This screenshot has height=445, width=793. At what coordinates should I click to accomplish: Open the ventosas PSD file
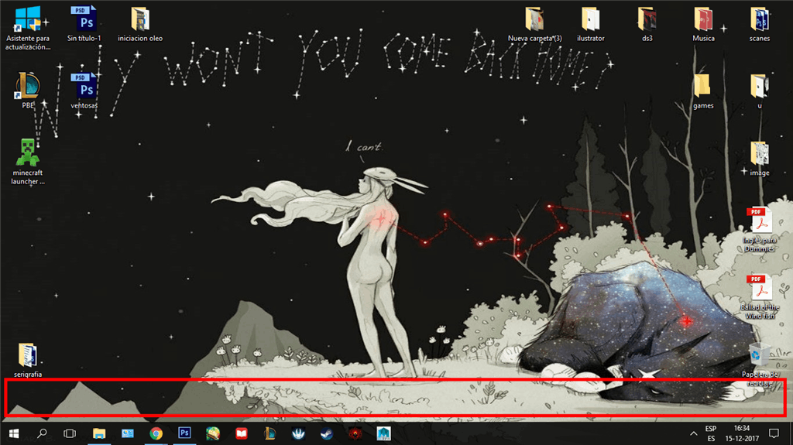tap(84, 91)
